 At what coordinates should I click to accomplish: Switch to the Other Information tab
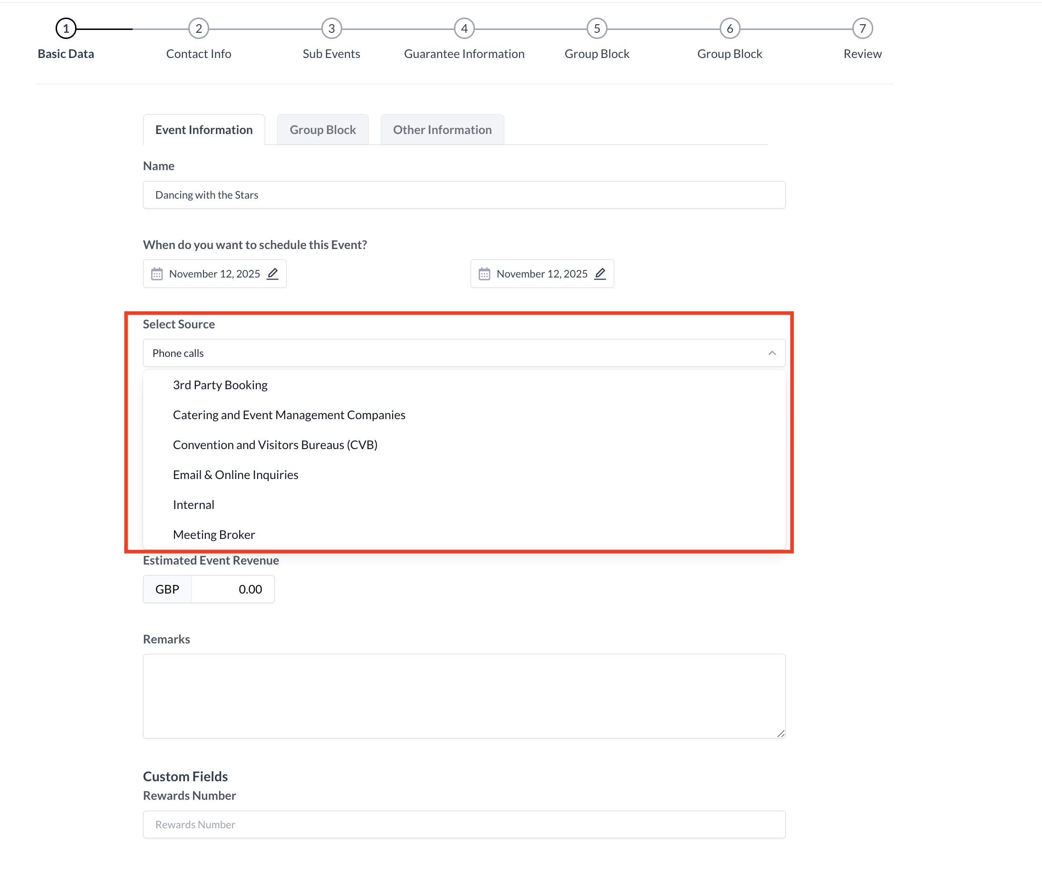pos(442,129)
